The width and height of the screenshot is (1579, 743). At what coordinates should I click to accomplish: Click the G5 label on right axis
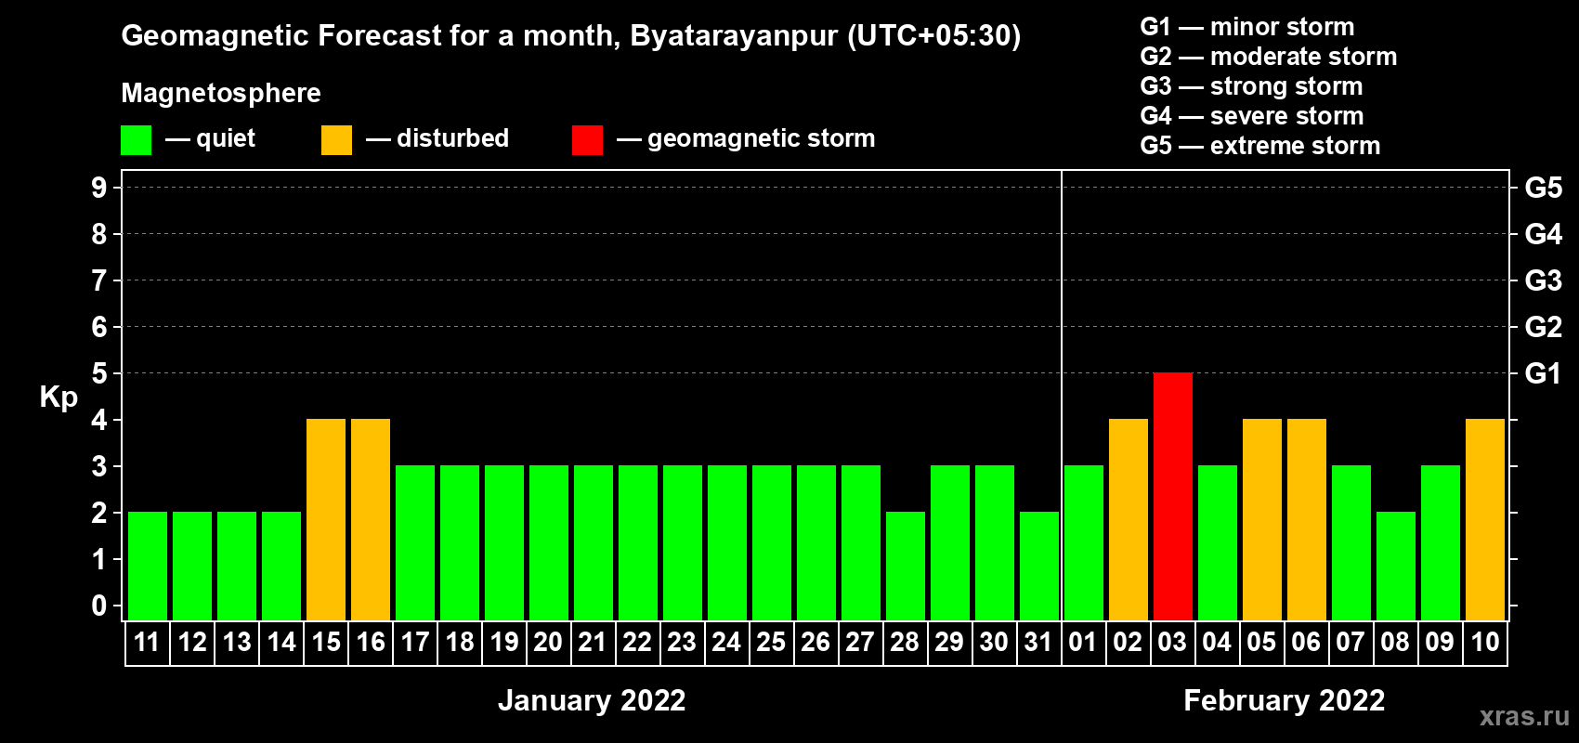(1544, 188)
